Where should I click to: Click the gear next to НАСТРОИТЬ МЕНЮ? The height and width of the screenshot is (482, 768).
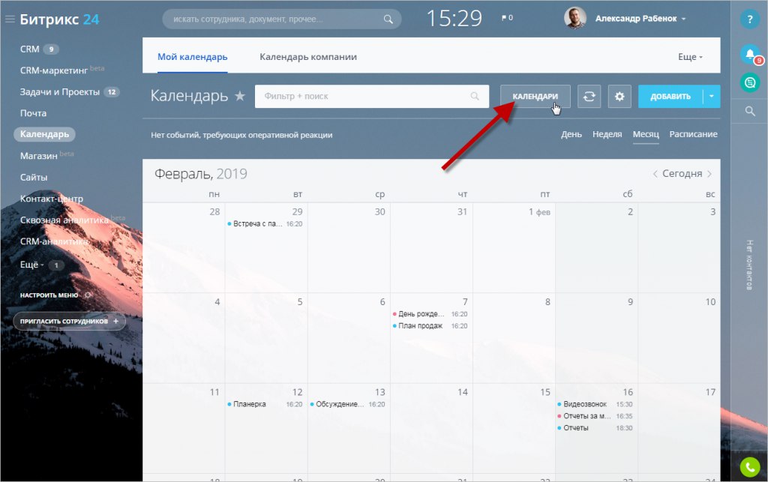88,295
